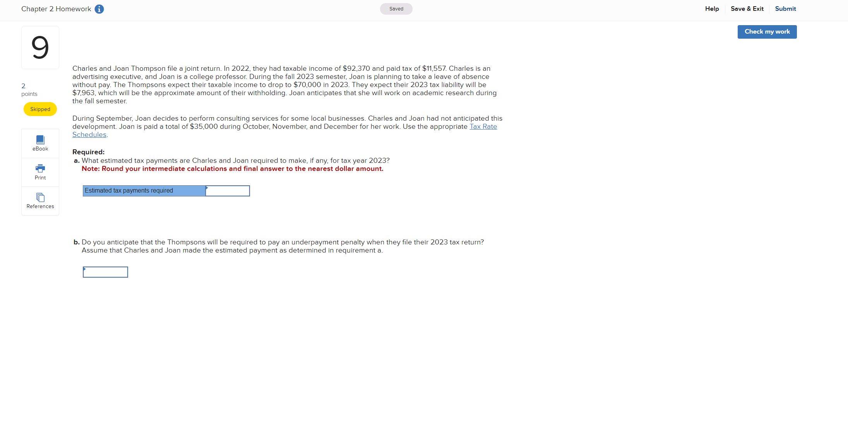The width and height of the screenshot is (848, 444).
Task: Click the Saved status indicator
Action: [396, 9]
